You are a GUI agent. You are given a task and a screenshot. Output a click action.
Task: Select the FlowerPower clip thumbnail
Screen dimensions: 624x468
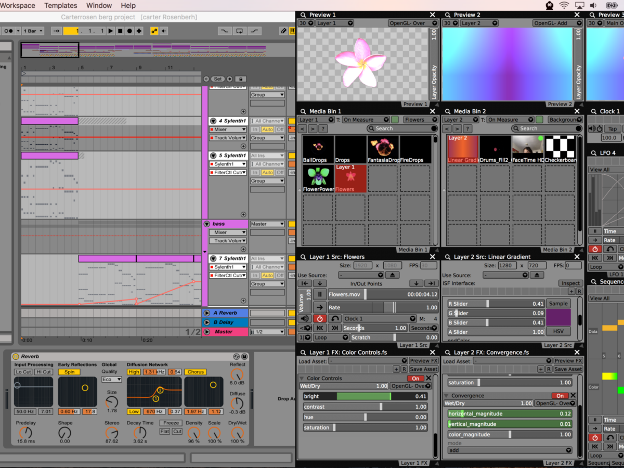coord(318,177)
